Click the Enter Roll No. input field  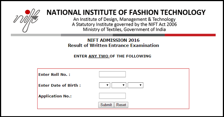[112, 74]
